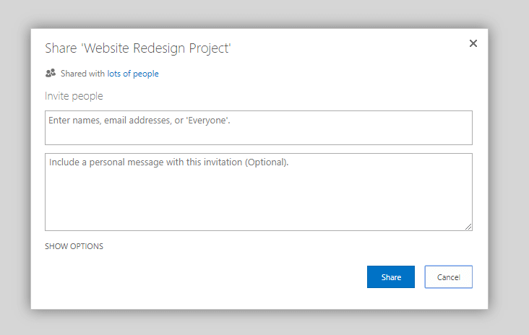
Task: Click the message box resize grip
Action: (468, 226)
